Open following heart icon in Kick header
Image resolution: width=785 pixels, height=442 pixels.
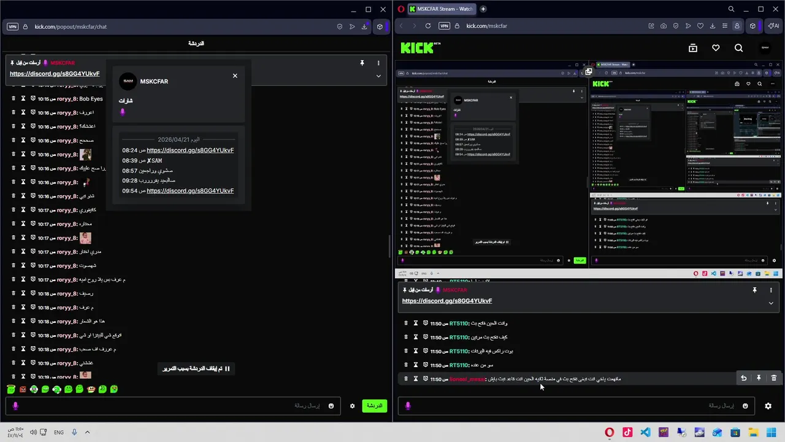click(716, 48)
